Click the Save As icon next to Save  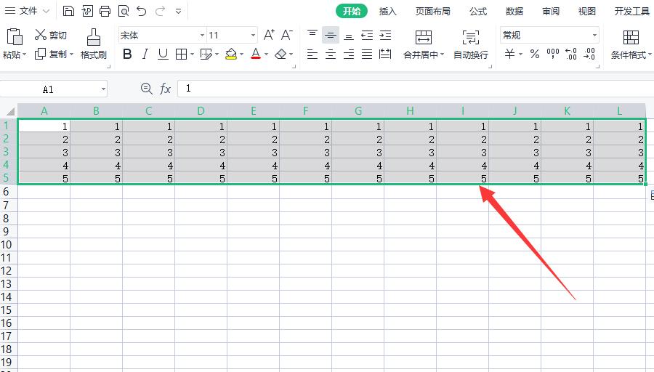[x=86, y=11]
